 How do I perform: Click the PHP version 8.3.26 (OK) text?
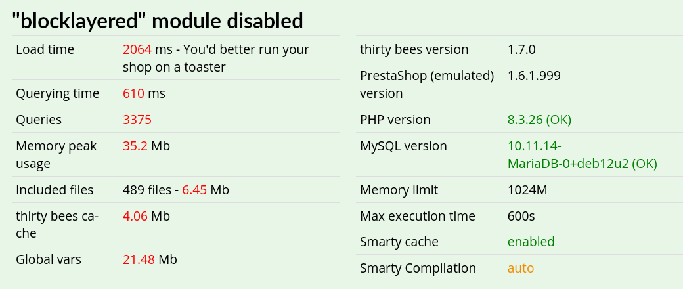539,120
